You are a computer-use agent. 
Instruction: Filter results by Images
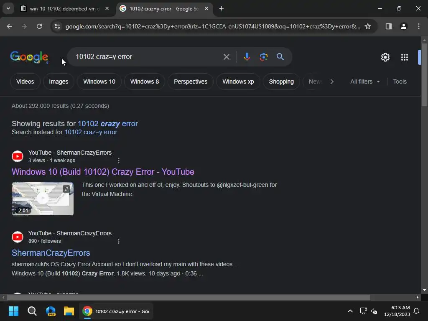[59, 82]
